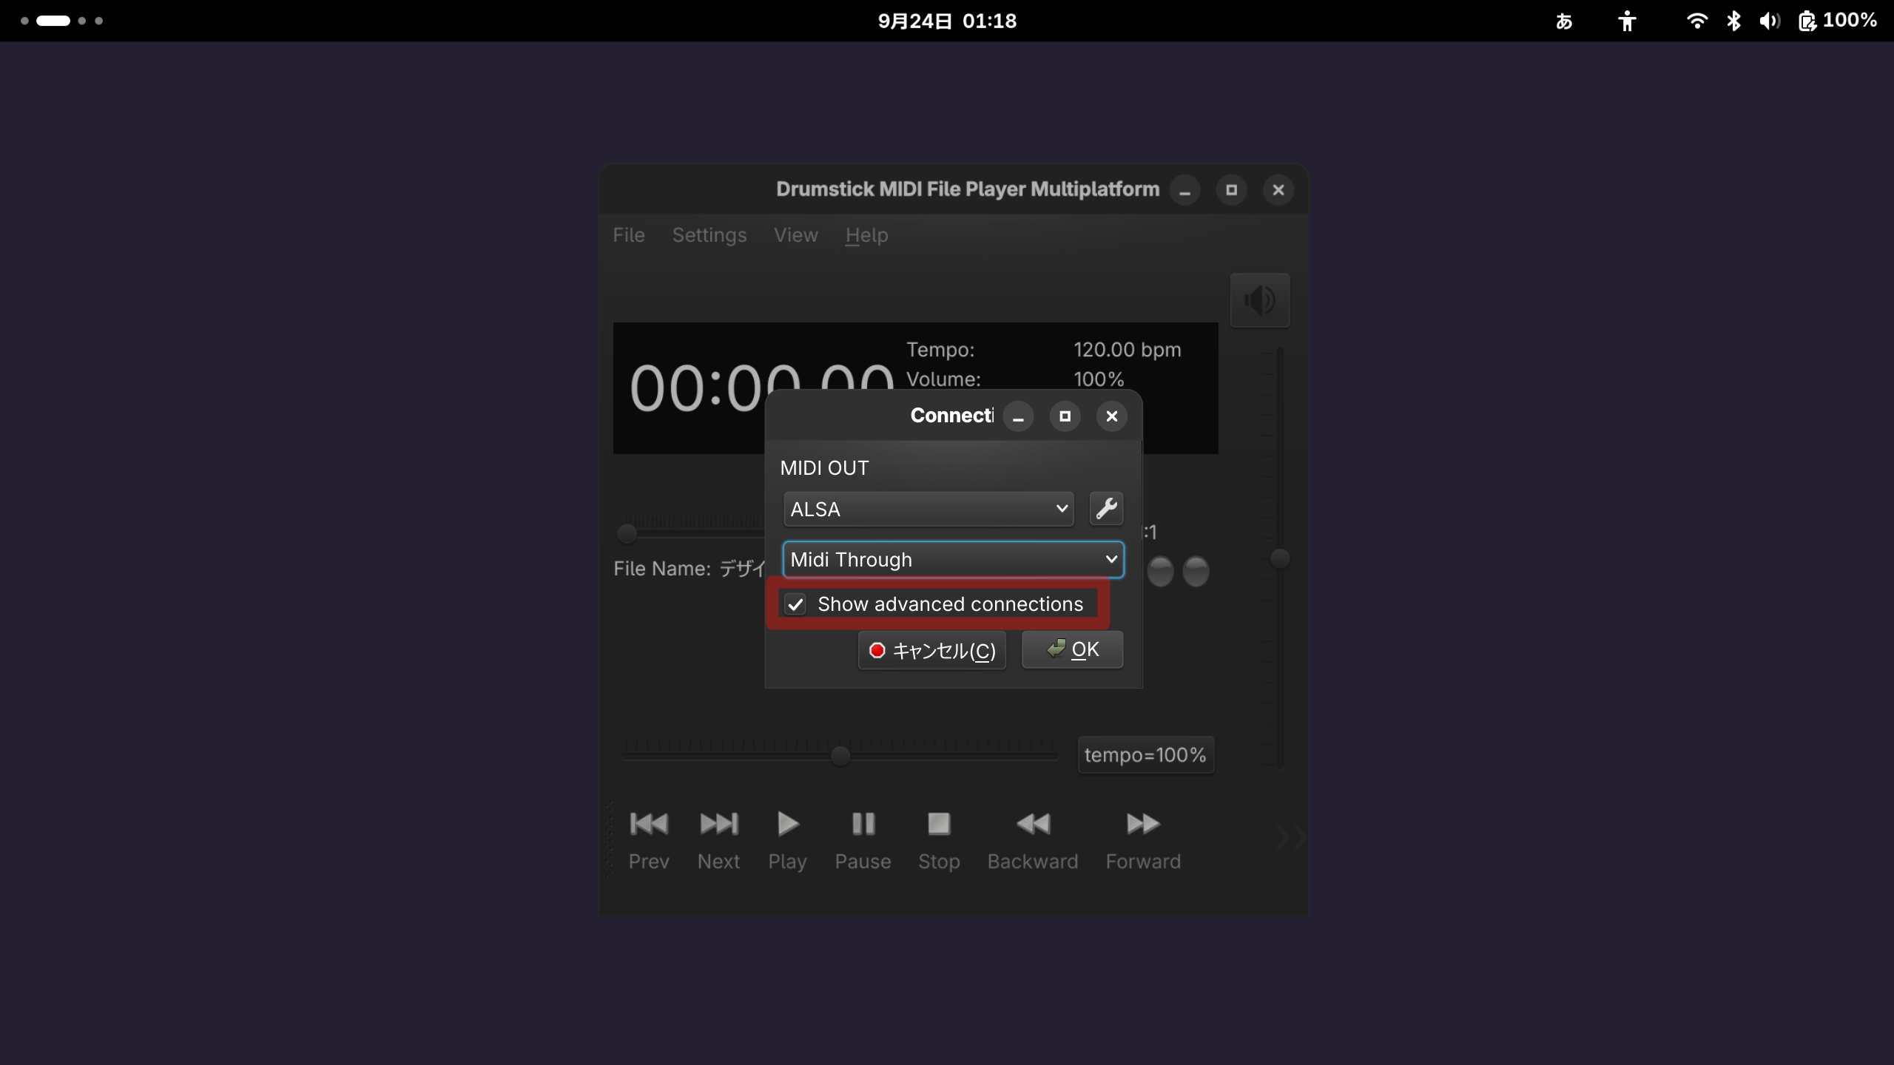Screen dimensions: 1894x1065
Task: Click the Backward rewind button
Action: [1033, 841]
